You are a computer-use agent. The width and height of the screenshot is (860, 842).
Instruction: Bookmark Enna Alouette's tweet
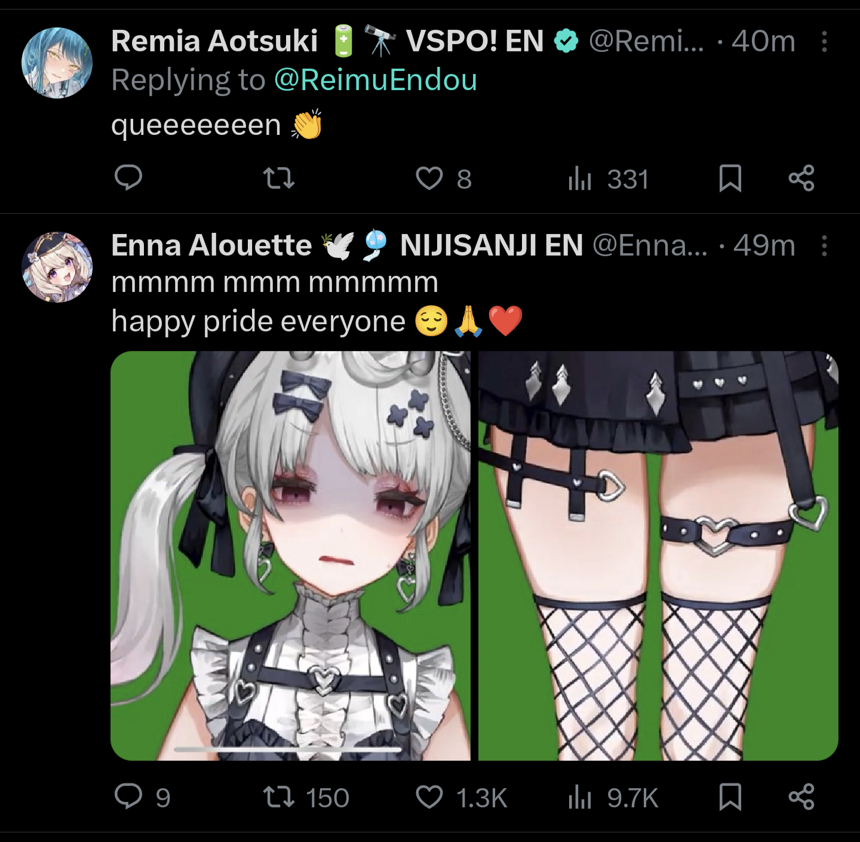730,797
